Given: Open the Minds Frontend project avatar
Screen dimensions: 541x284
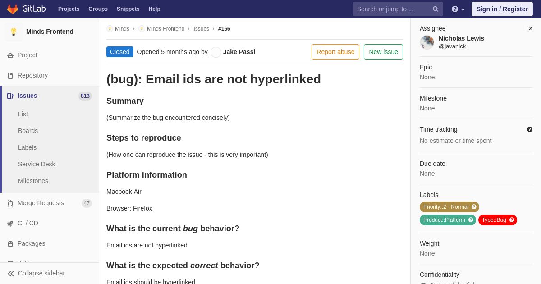Looking at the screenshot, I should [14, 32].
